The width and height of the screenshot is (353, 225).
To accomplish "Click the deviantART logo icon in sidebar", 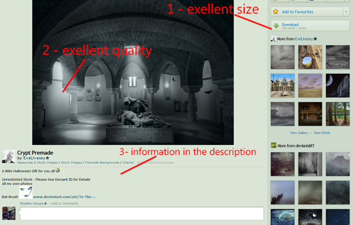I will click(274, 145).
